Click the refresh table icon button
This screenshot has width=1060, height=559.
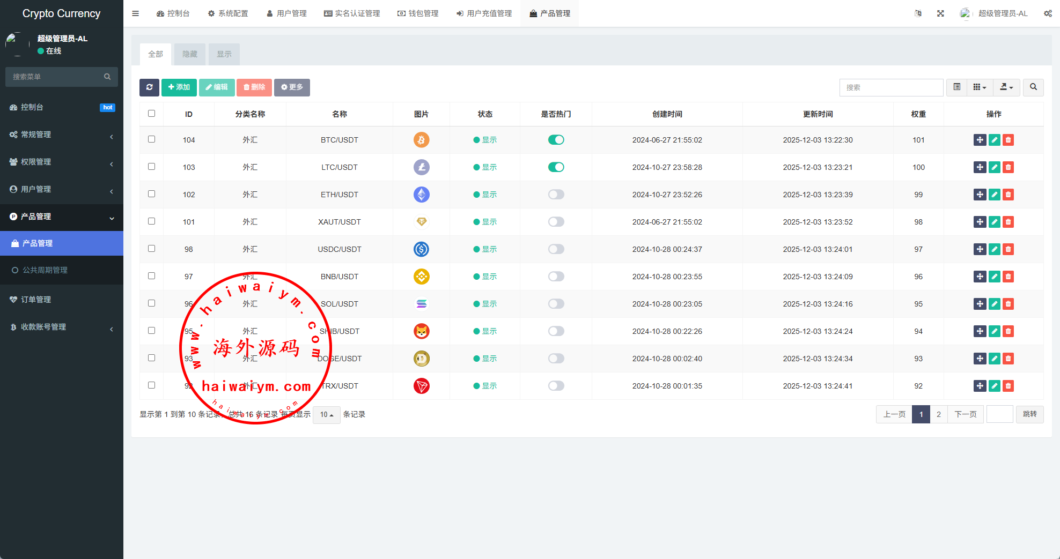click(149, 87)
